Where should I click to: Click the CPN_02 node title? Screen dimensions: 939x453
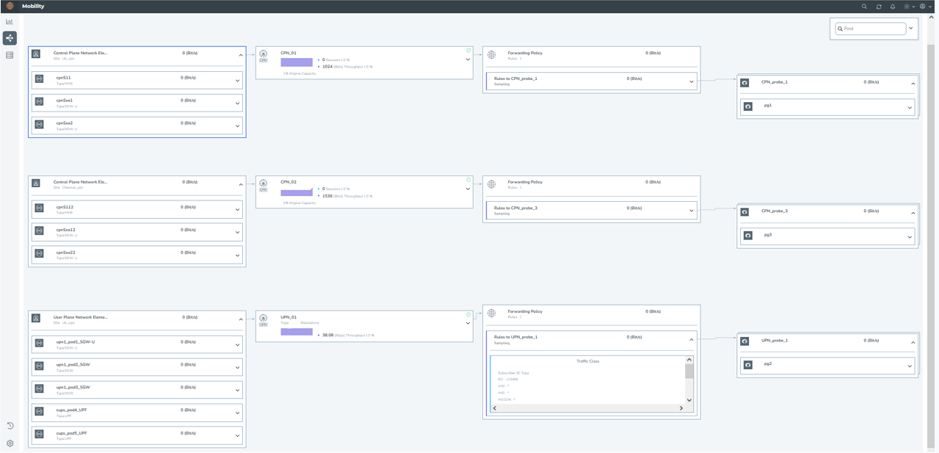289,182
